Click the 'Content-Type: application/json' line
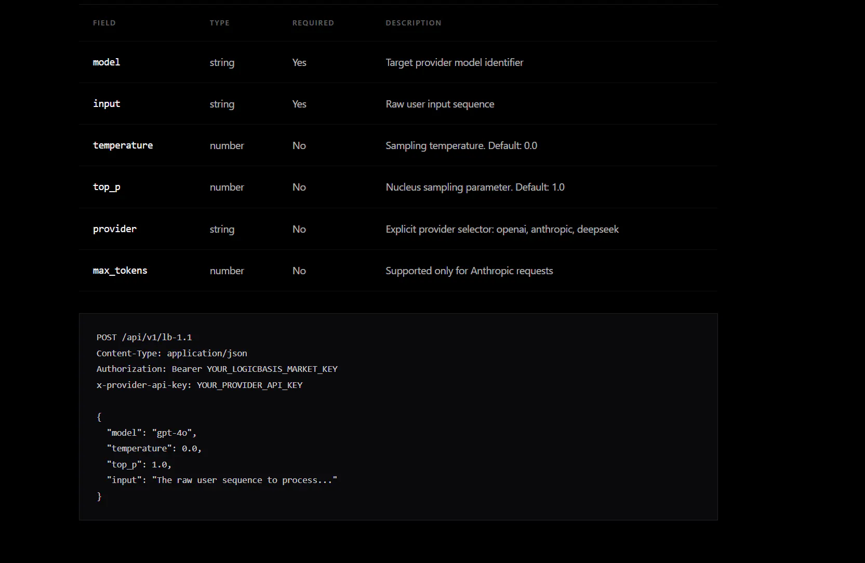Screen dimensions: 865x563 (x=172, y=353)
